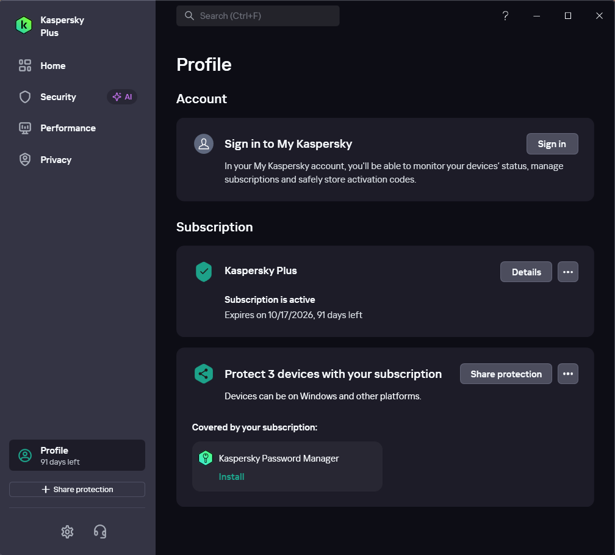Sign in to My Kaspersky
This screenshot has width=615, height=555.
(552, 143)
